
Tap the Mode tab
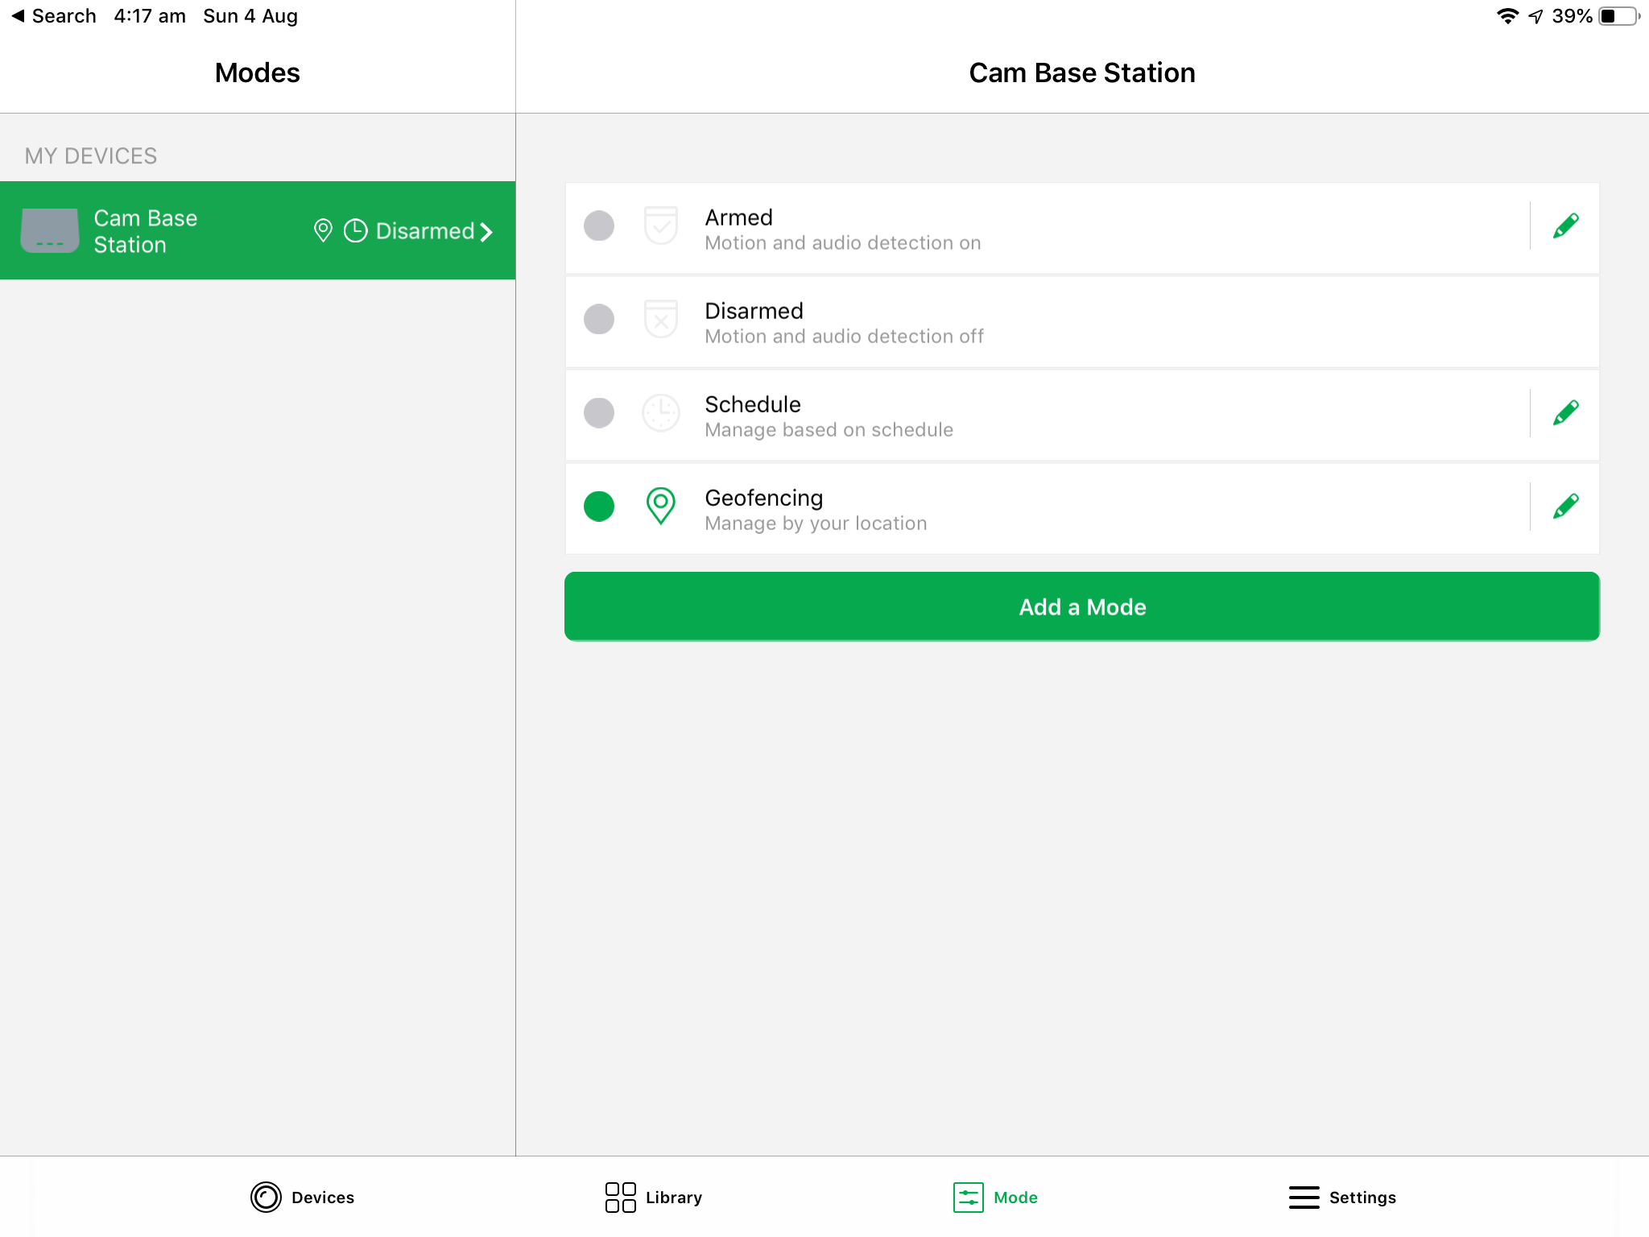point(996,1197)
